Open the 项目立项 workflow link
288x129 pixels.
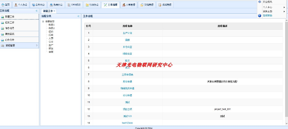[127, 109]
